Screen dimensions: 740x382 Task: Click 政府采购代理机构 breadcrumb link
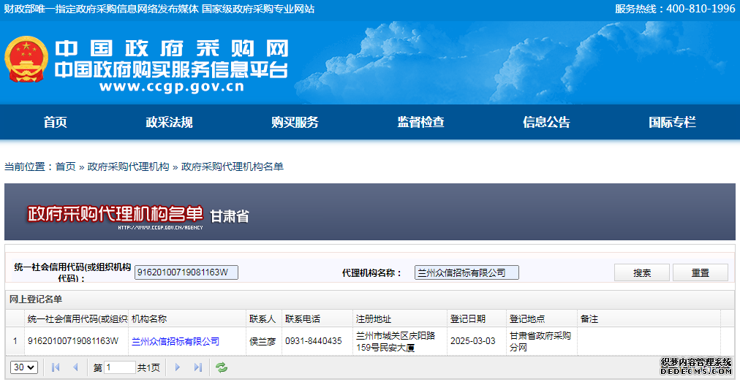pyautogui.click(x=128, y=167)
